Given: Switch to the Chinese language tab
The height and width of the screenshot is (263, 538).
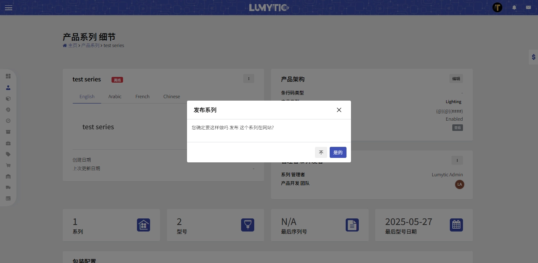Looking at the screenshot, I should pyautogui.click(x=171, y=97).
